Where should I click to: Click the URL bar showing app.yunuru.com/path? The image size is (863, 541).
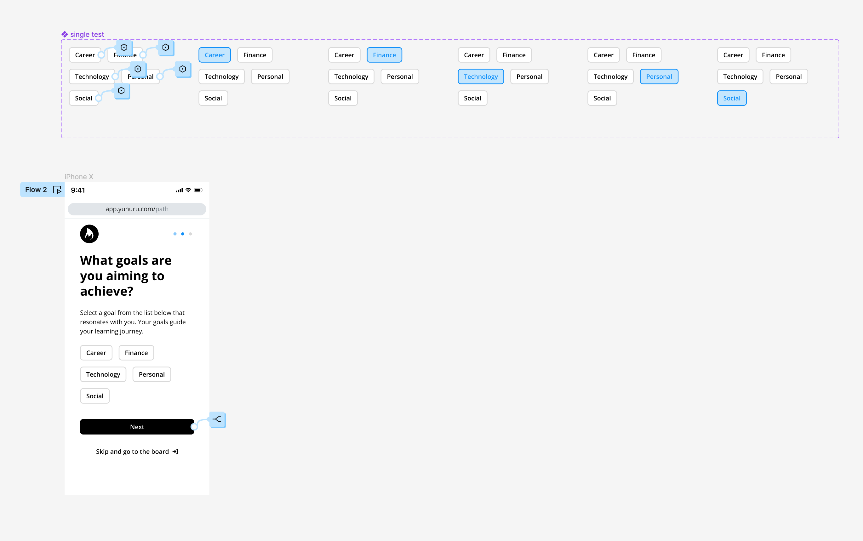pos(136,209)
